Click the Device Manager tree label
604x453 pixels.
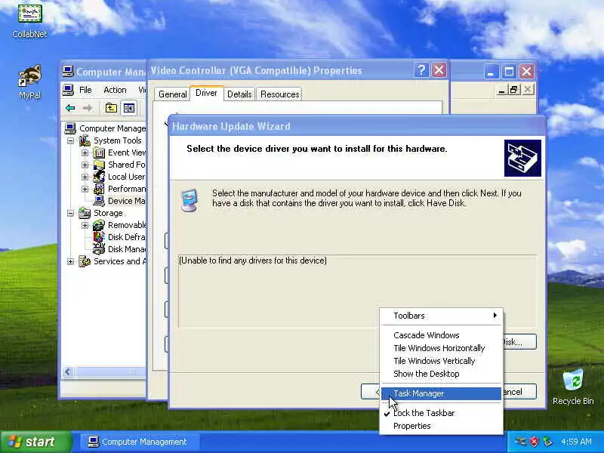[126, 201]
